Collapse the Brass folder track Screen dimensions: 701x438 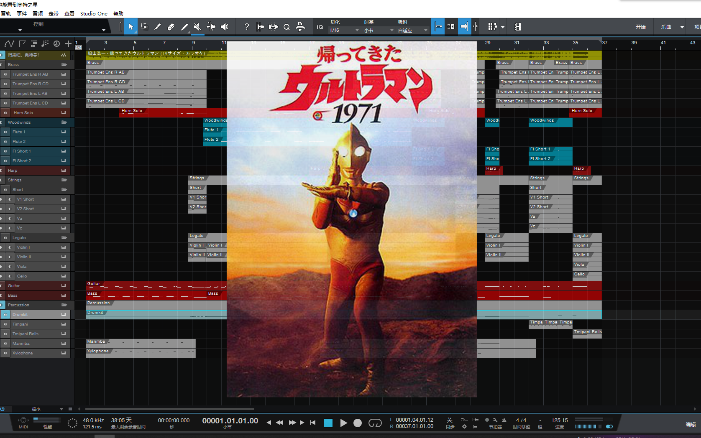pos(64,65)
